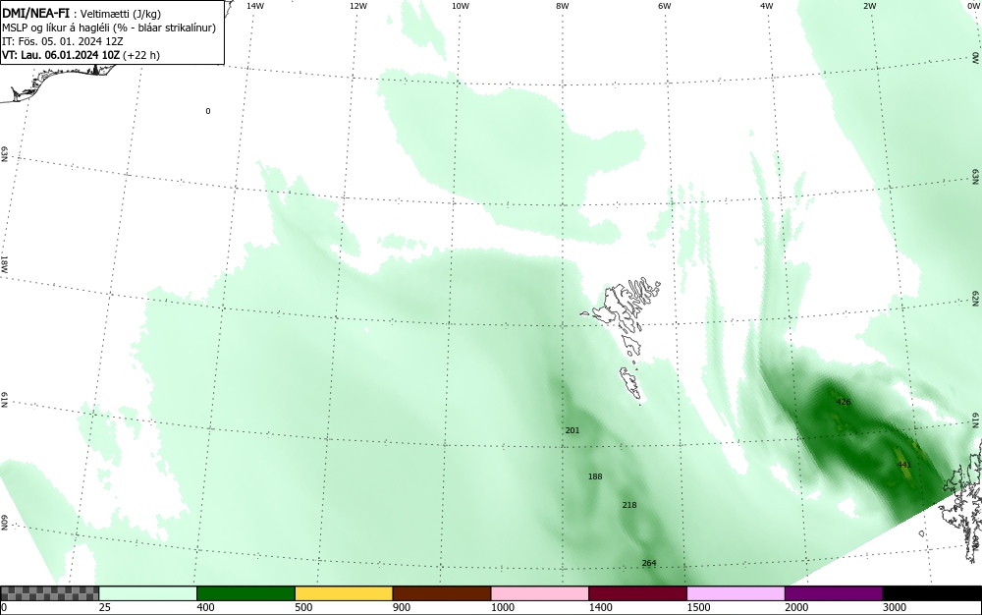Click the '6W' longitude label
The image size is (982, 615).
tap(665, 6)
